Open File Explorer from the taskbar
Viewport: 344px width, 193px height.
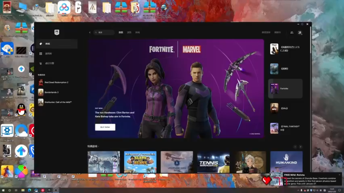point(23,190)
